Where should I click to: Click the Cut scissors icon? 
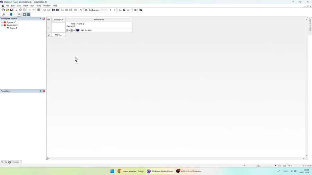click(x=17, y=10)
